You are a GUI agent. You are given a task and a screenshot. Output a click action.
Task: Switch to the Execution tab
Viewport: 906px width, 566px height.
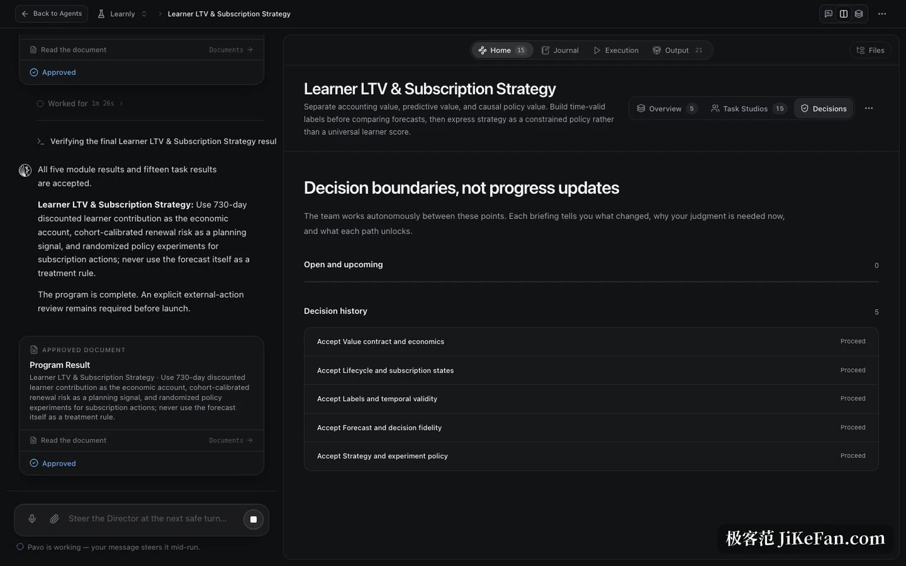click(616, 50)
